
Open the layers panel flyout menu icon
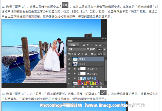point(105,41)
